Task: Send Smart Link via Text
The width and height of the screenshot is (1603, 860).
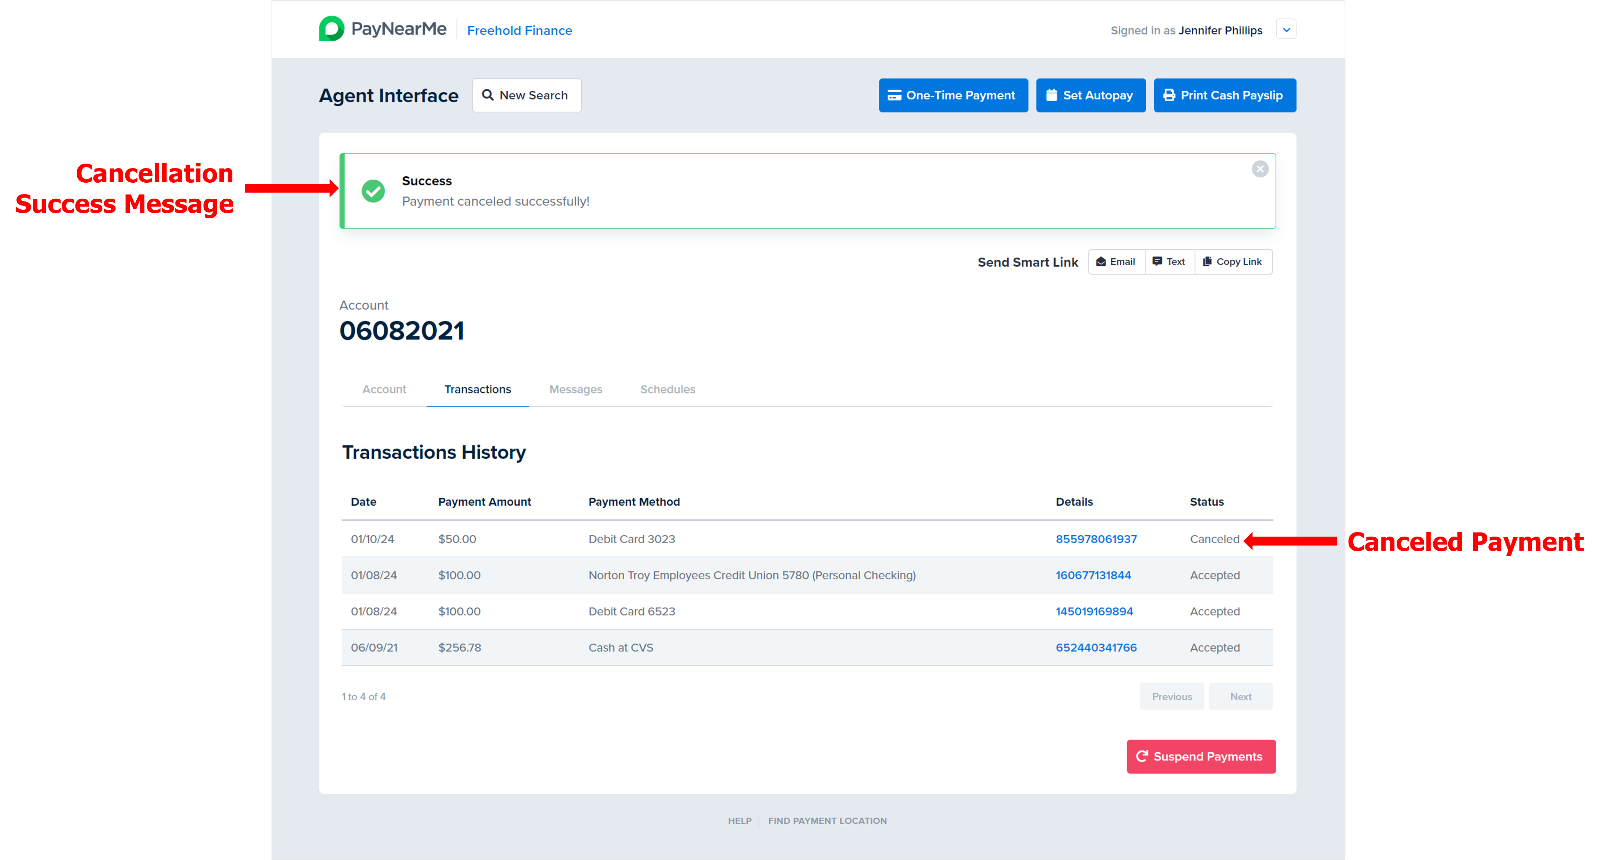Action: [x=1169, y=262]
